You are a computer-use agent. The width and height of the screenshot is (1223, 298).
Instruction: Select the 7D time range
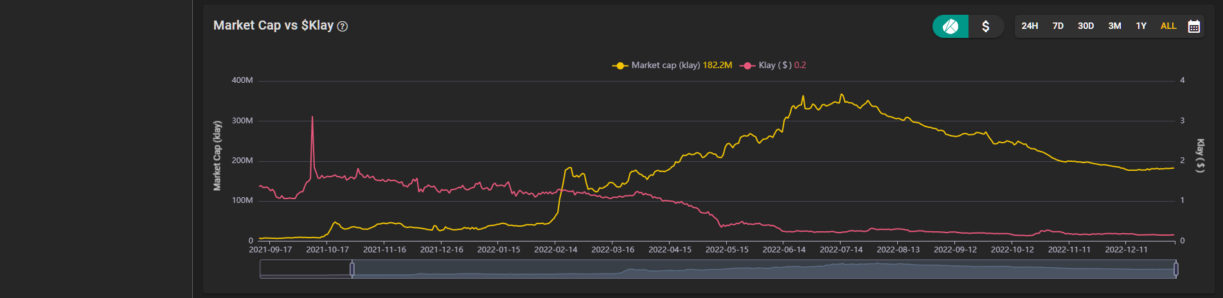(x=1058, y=26)
